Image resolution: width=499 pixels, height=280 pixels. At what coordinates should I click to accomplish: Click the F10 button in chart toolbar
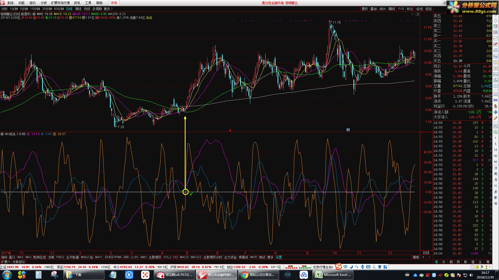coord(401,9)
